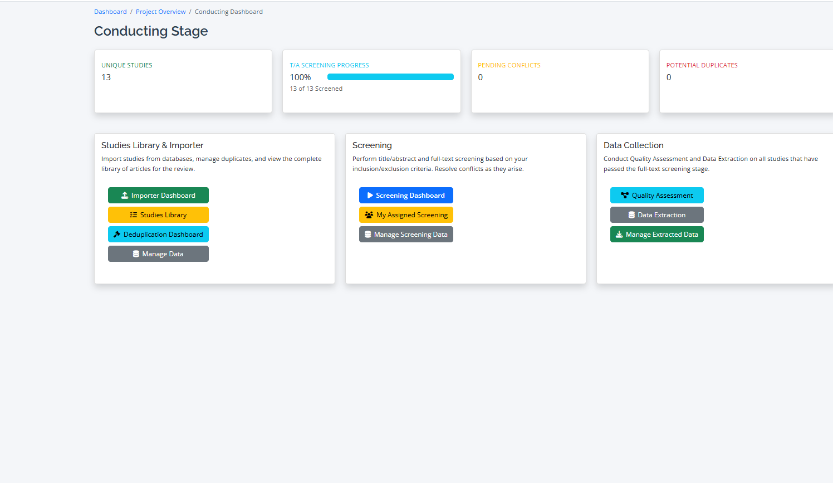Viewport: 833px width, 483px height.
Task: Click the Data Collection section heading
Action: (x=633, y=145)
